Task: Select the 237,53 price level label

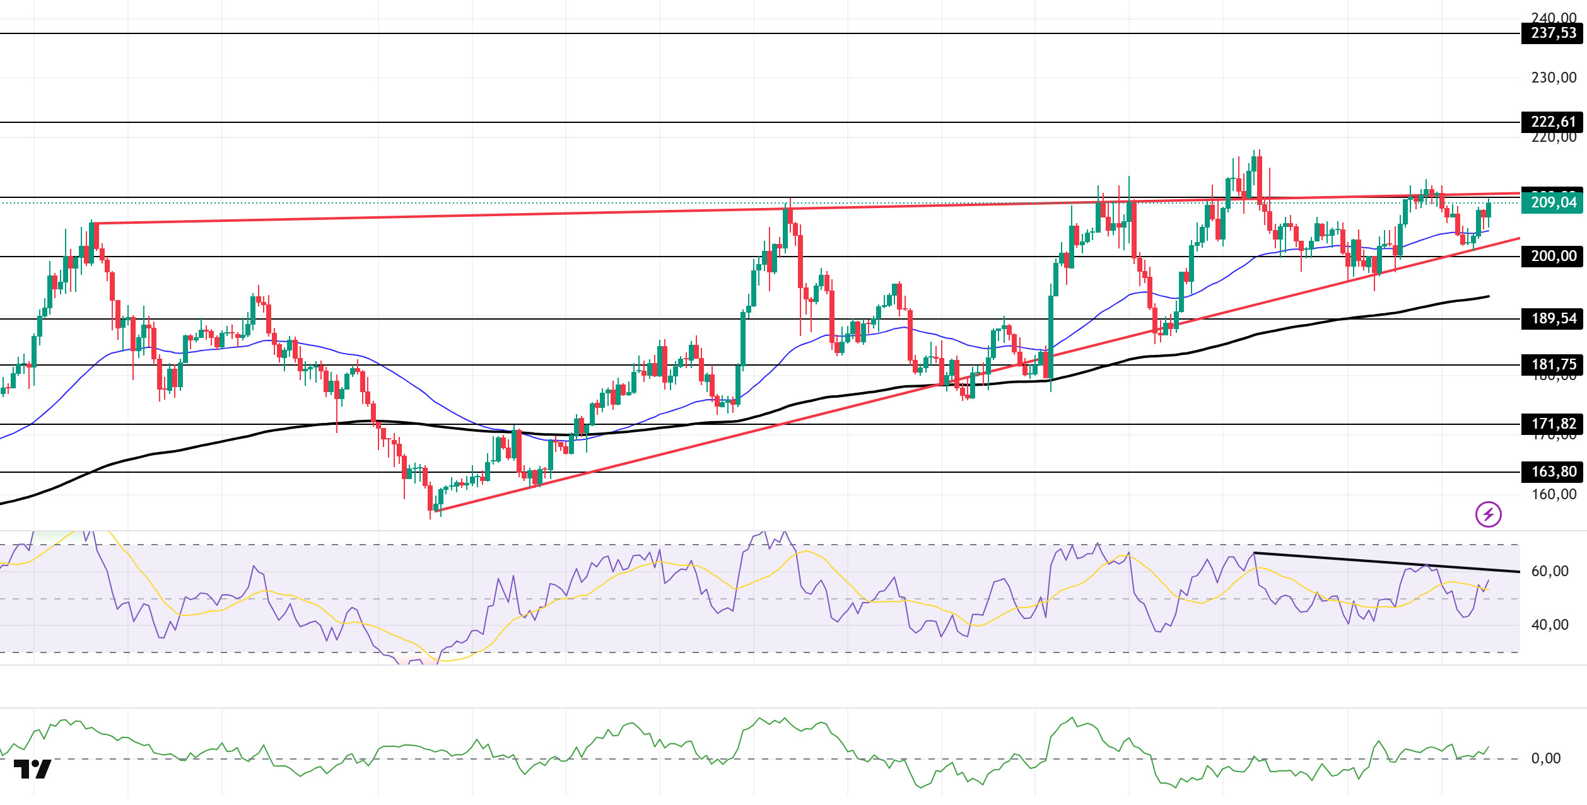Action: pos(1552,33)
